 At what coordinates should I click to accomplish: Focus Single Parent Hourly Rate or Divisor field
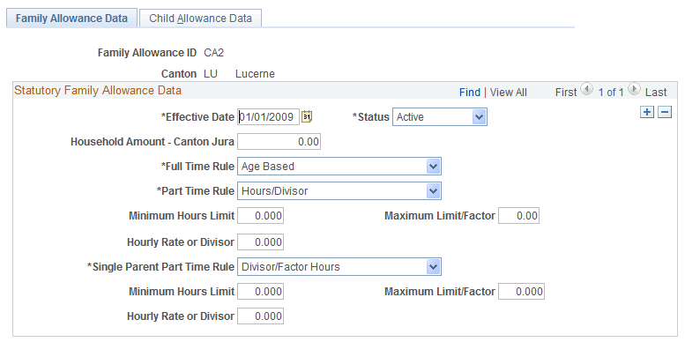(260, 316)
